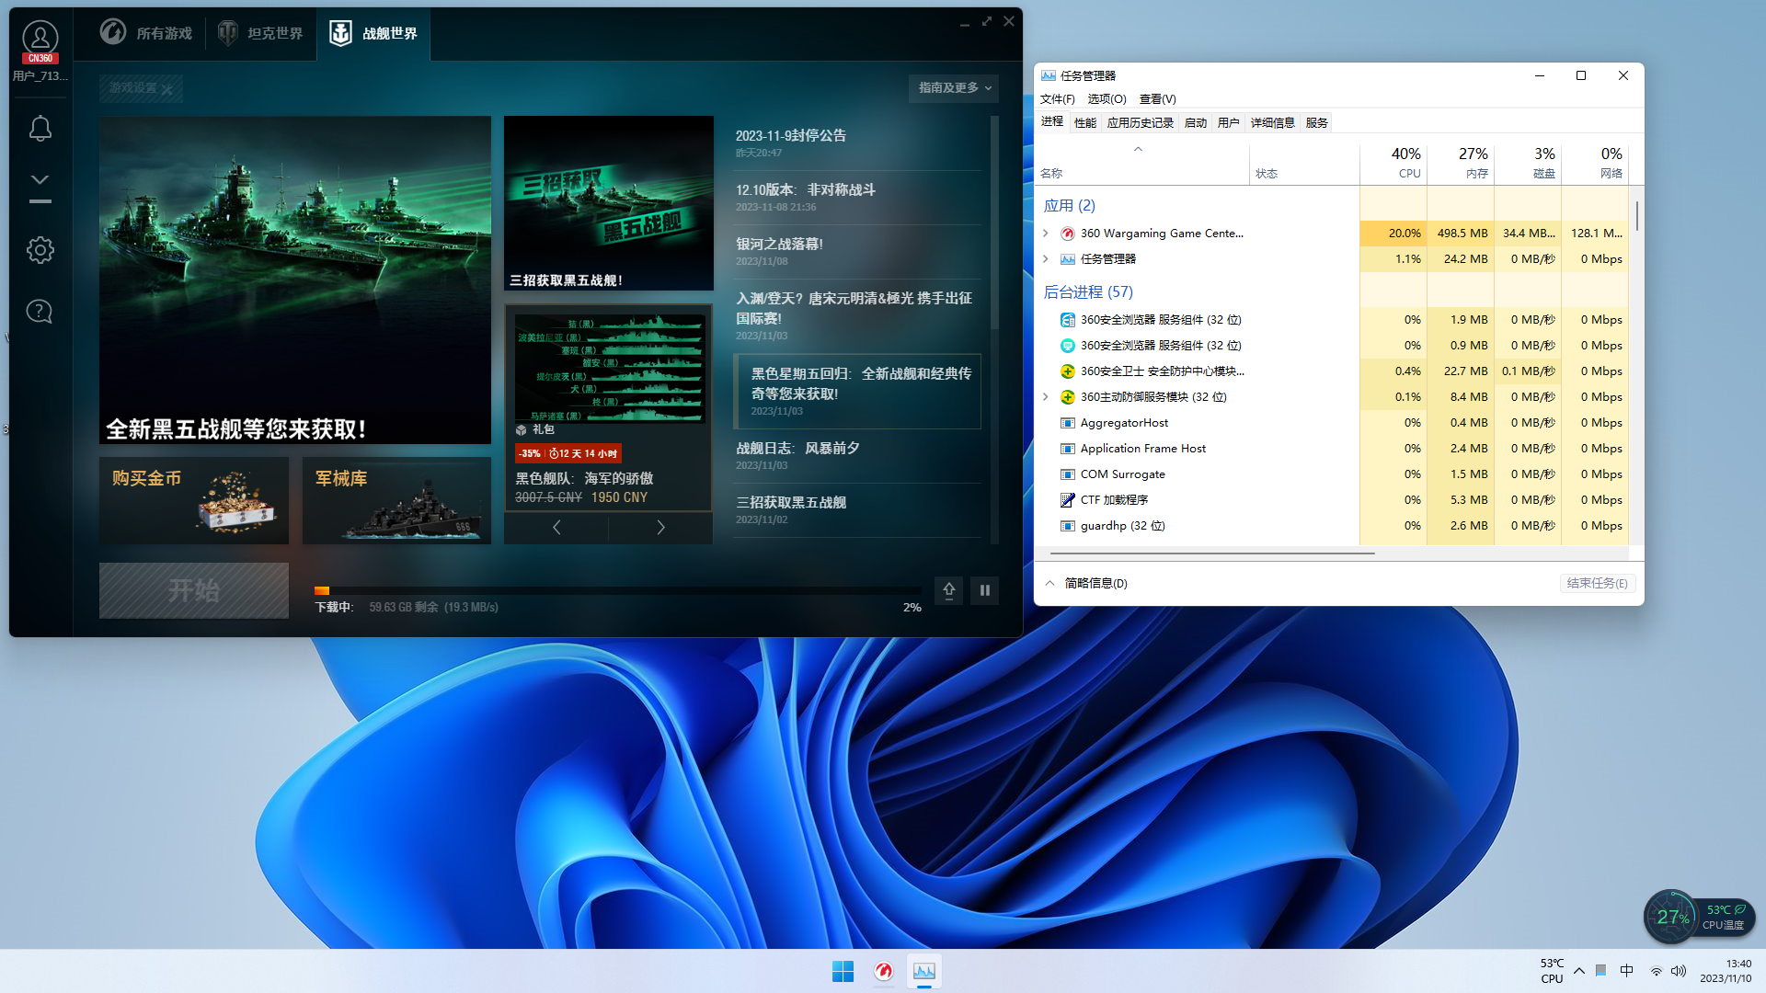Collapse Task Manager via 简略信息 toggle
Screen dimensions: 1766x993
point(1086,583)
